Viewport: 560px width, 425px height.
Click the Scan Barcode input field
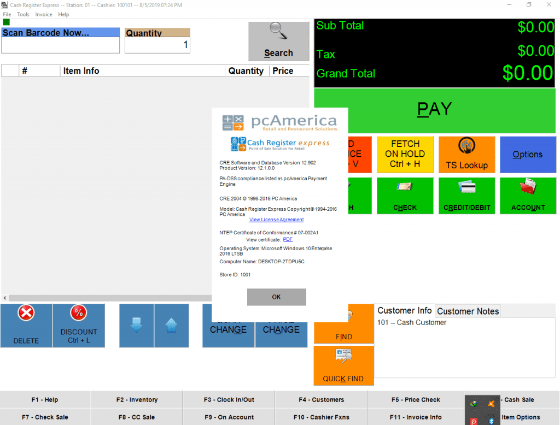[60, 45]
